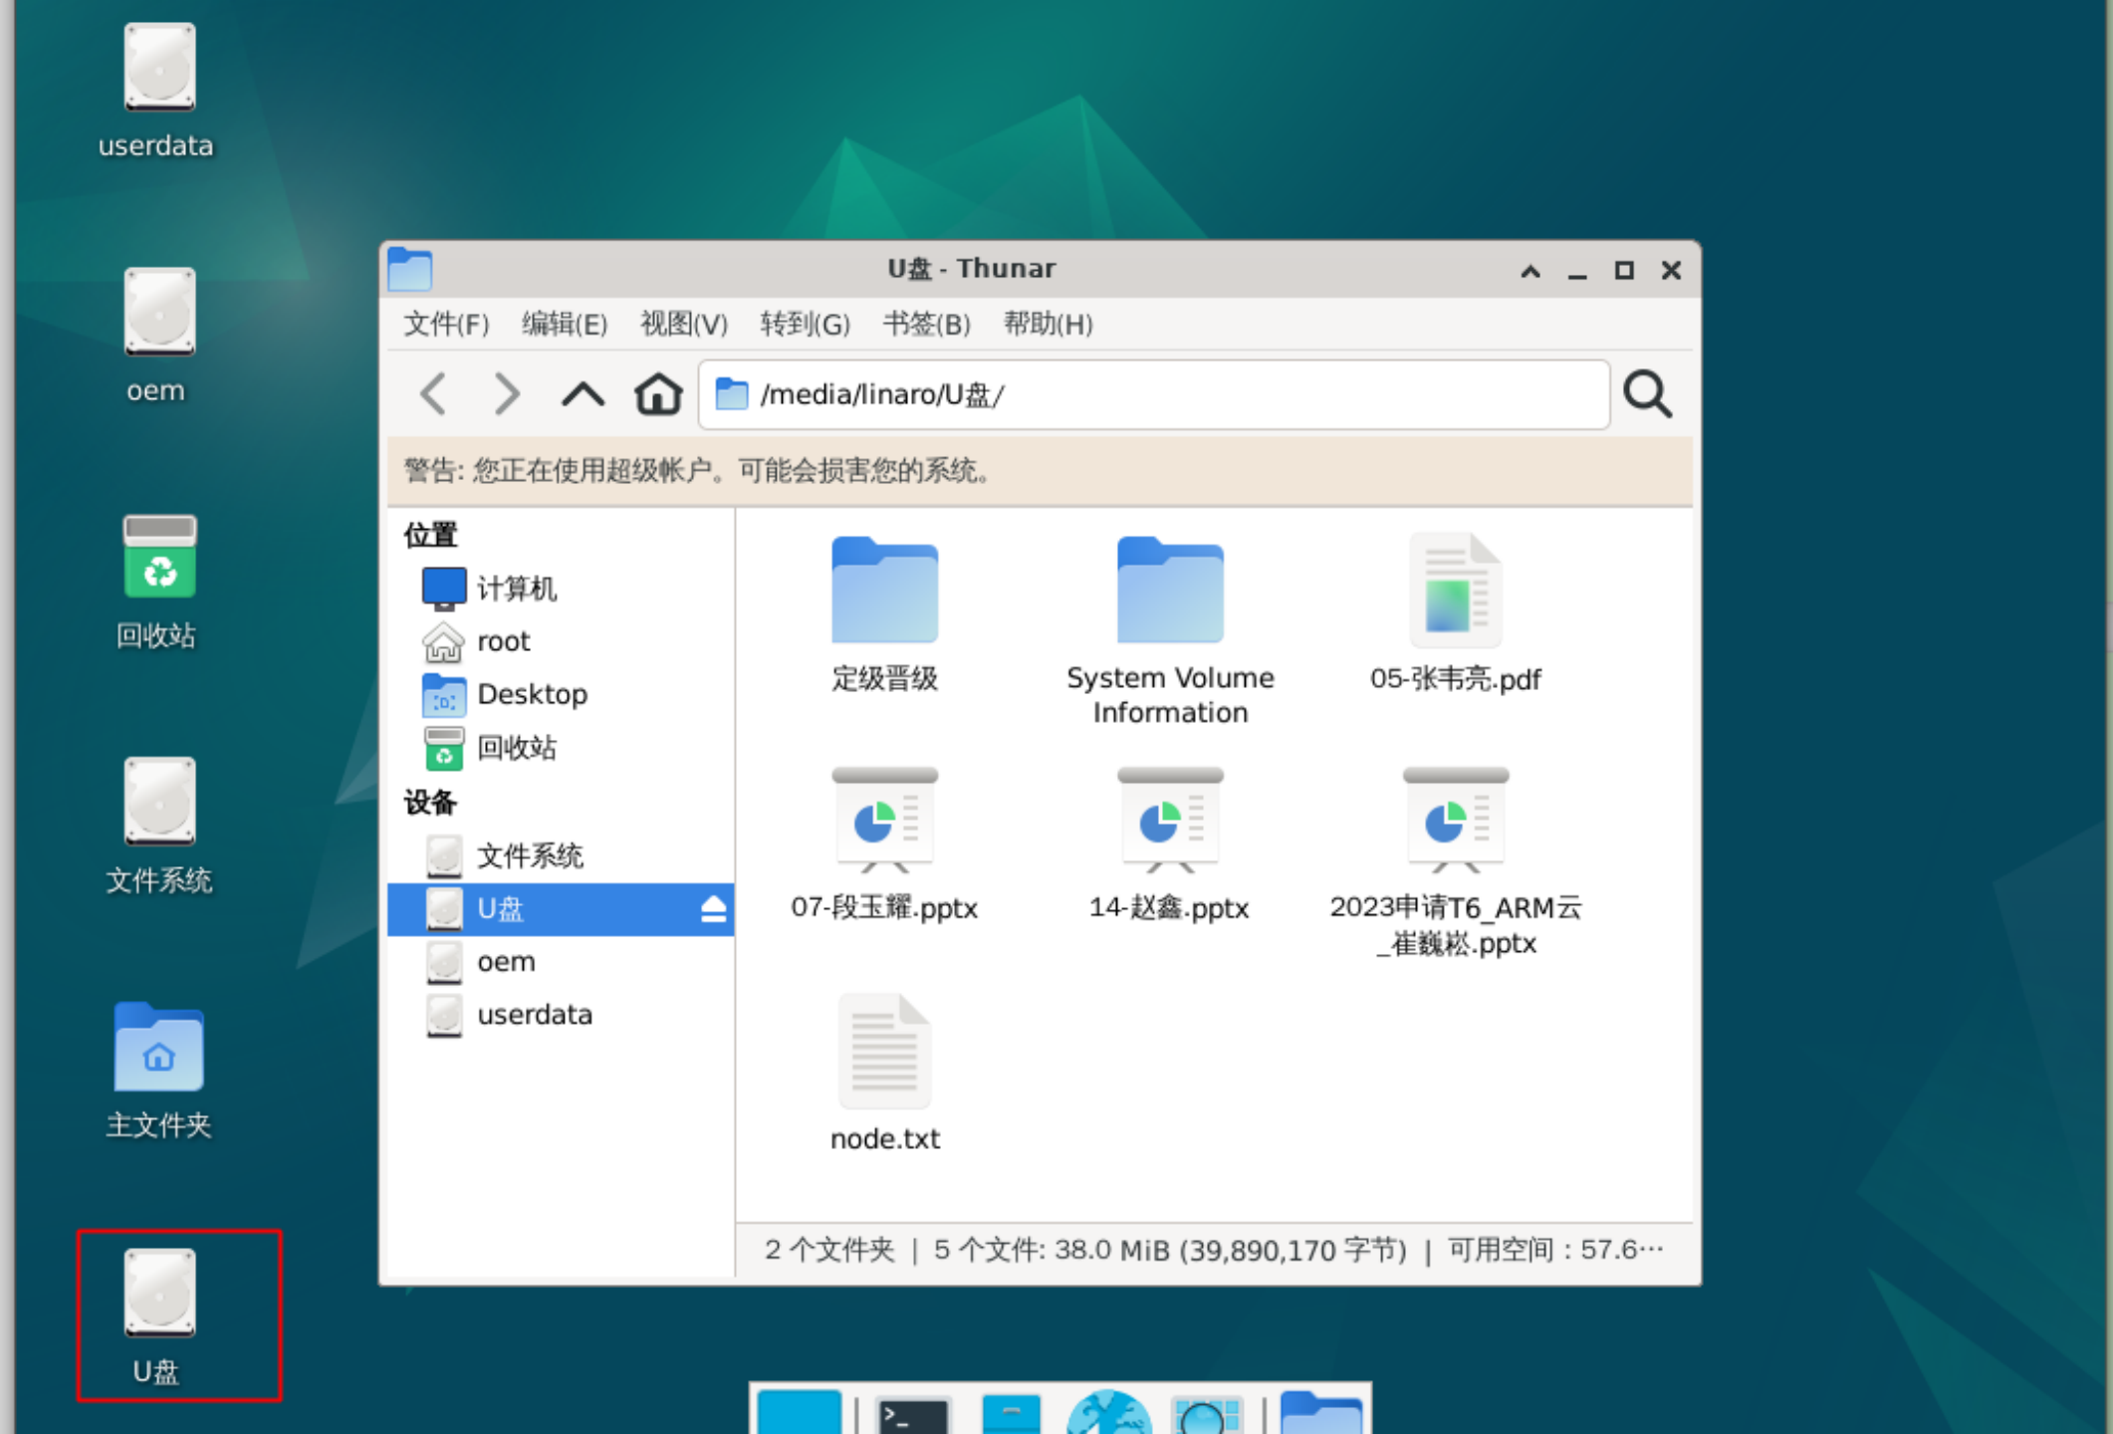The height and width of the screenshot is (1434, 2113).
Task: Select the 2023申请T6_ARM云 pptx file
Action: (x=1455, y=861)
